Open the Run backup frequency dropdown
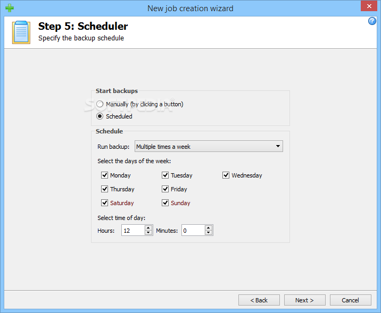Screen dimensions: 381x313 (278, 147)
